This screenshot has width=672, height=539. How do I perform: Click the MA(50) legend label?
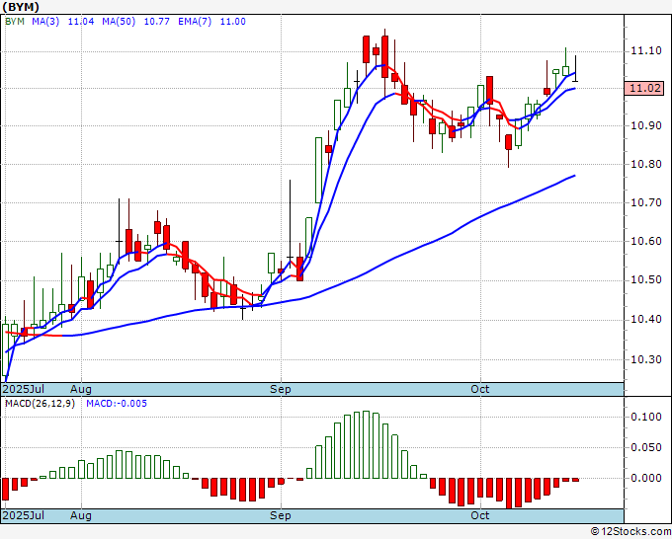(x=119, y=22)
